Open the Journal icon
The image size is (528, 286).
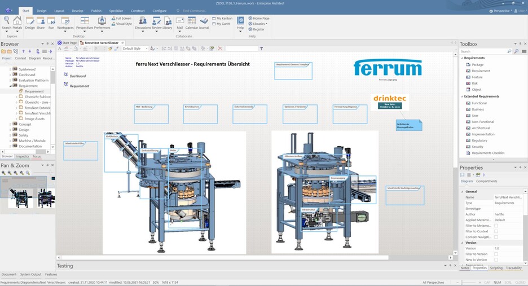(204, 23)
